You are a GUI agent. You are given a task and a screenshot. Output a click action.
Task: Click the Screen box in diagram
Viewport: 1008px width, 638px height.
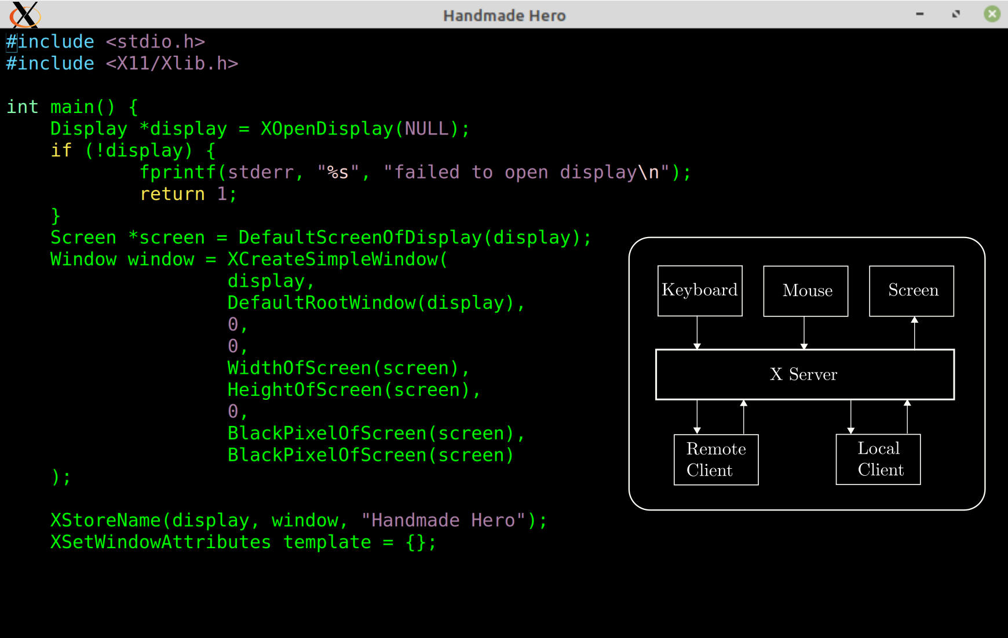(x=912, y=291)
